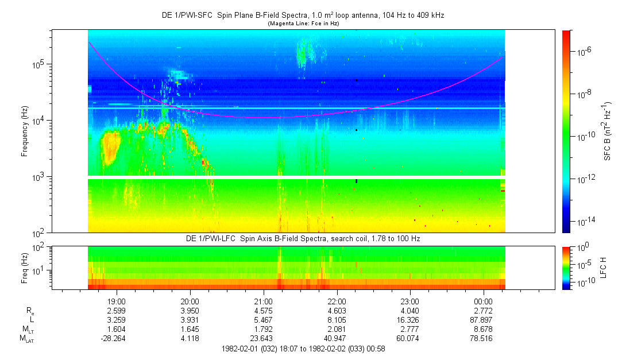Select the 21:00 time tick label

[264, 301]
